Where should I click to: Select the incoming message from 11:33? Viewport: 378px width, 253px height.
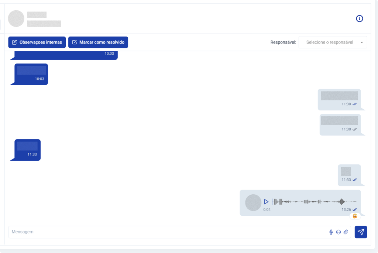point(27,150)
